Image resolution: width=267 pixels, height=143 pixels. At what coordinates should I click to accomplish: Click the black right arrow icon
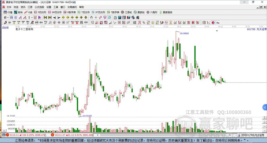pos(59,17)
